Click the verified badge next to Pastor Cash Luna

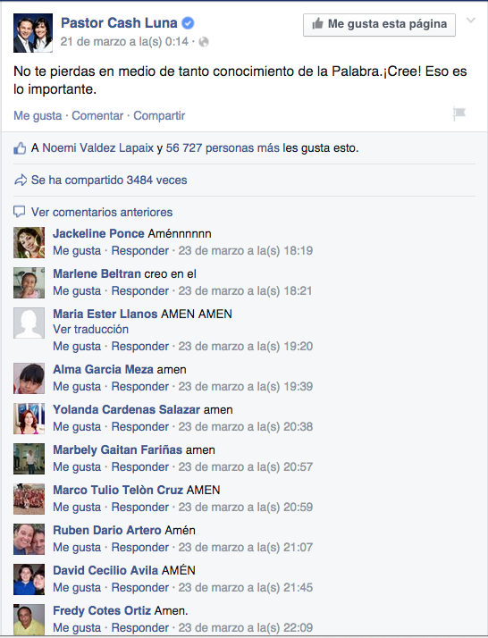188,23
